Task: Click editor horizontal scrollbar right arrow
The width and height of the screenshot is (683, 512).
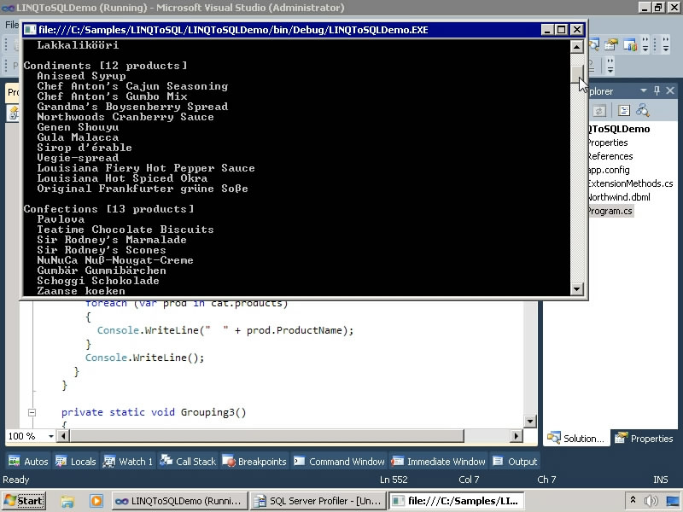Action: 517,435
